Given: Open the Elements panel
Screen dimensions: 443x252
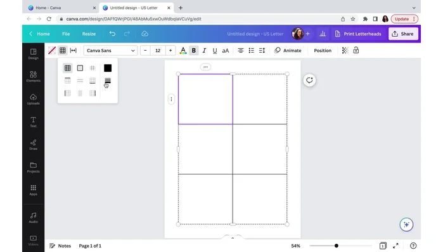Looking at the screenshot, I should (33, 76).
